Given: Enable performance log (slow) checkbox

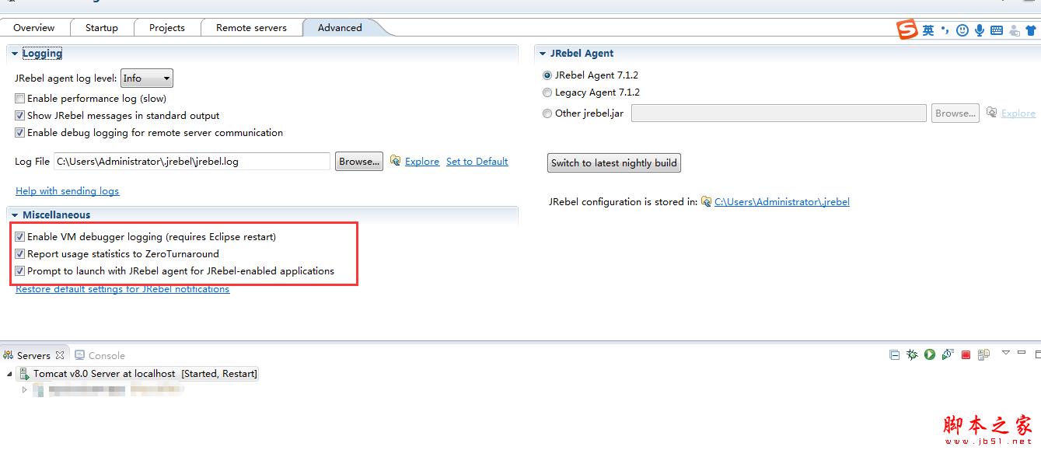Looking at the screenshot, I should tap(20, 99).
